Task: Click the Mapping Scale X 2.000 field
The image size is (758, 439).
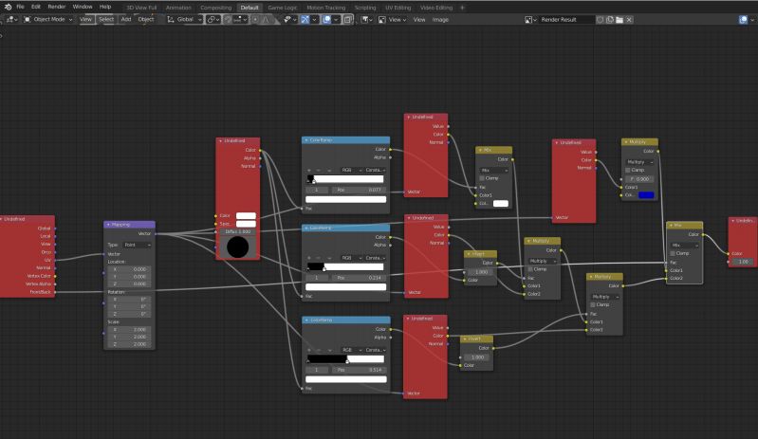Action: [x=130, y=329]
